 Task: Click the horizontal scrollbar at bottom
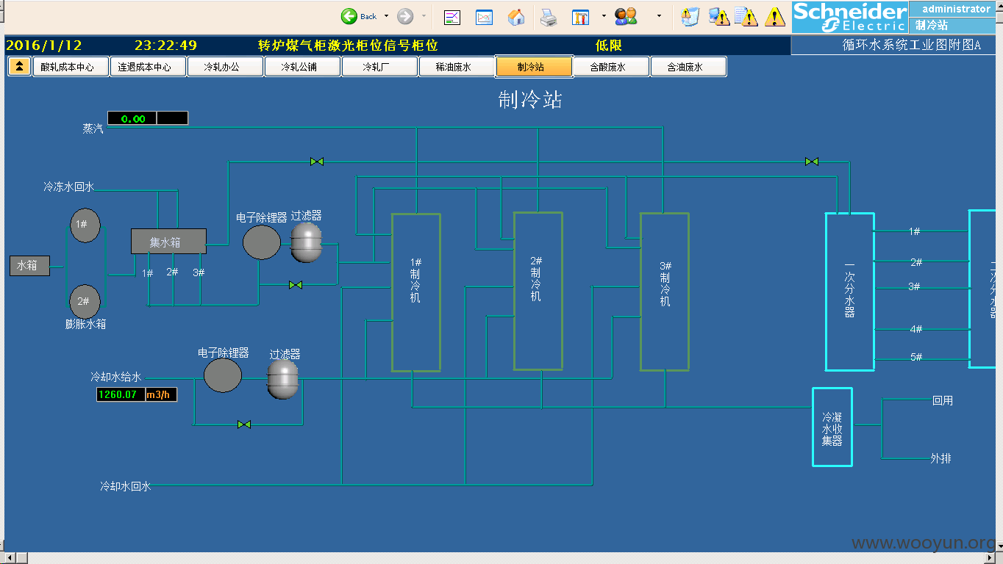coord(501,558)
